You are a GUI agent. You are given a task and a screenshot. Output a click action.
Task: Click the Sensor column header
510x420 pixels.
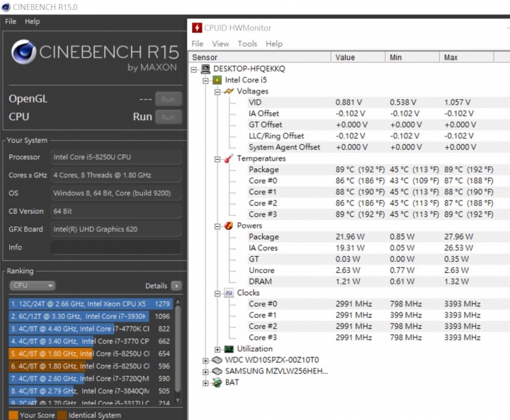[x=259, y=57]
